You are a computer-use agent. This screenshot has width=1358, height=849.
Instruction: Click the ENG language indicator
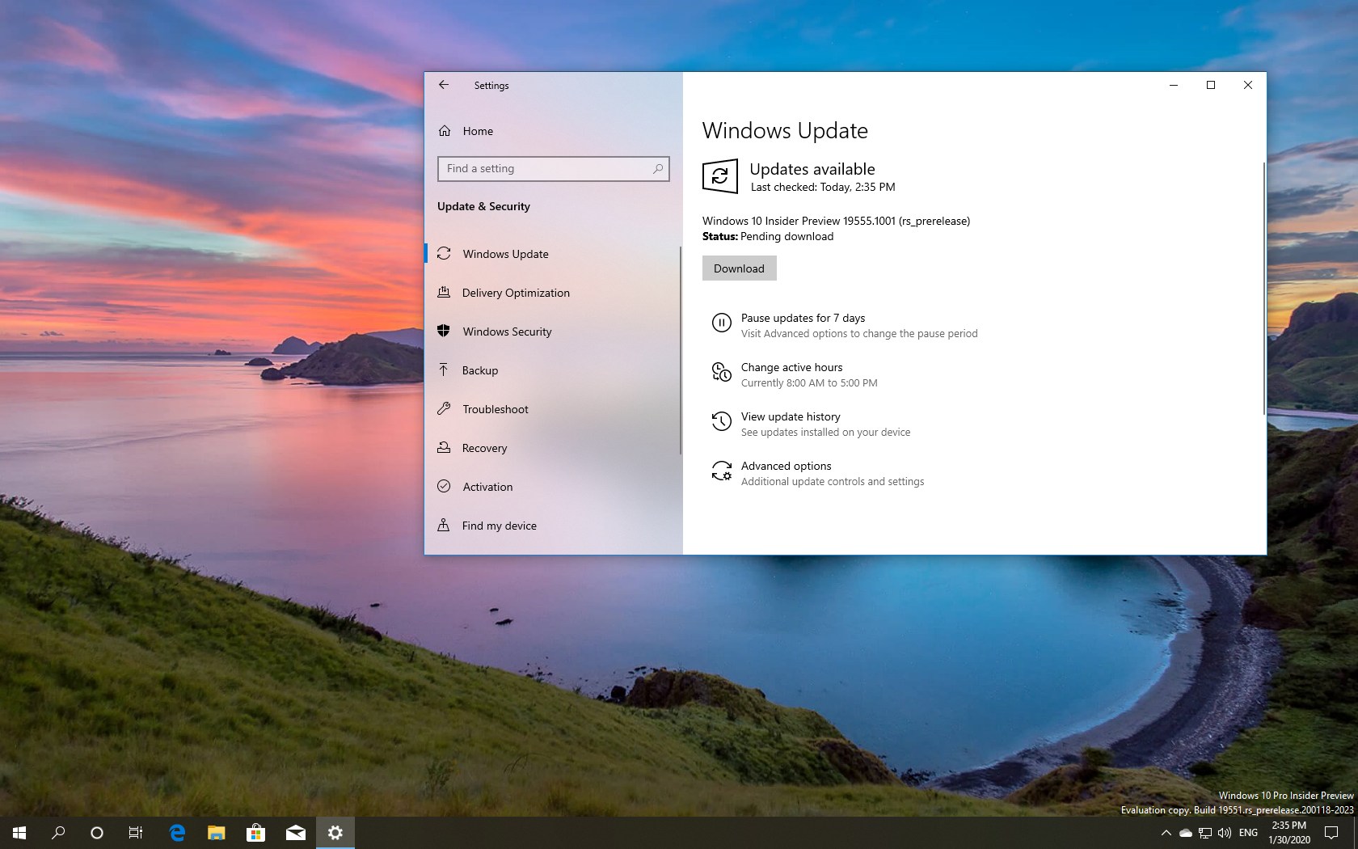pos(1248,832)
